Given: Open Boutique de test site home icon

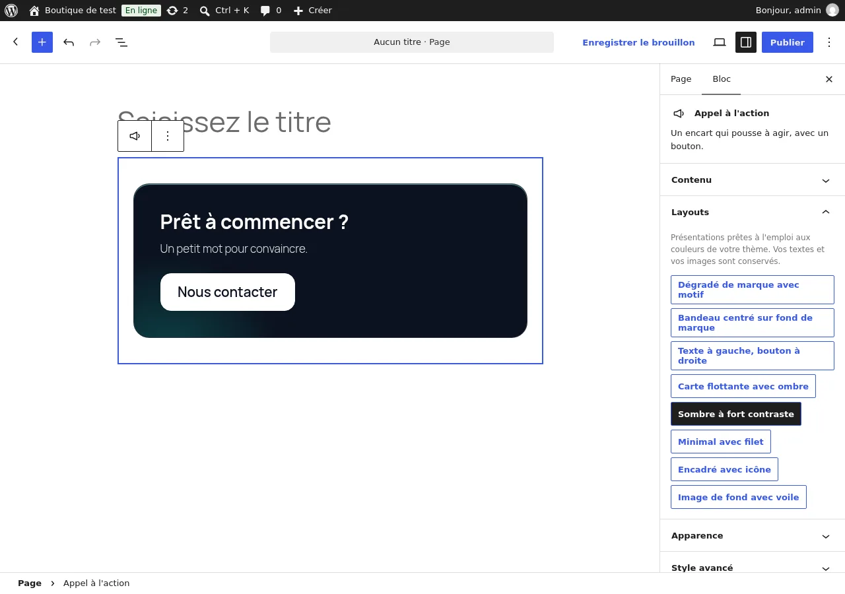Looking at the screenshot, I should [x=34, y=11].
